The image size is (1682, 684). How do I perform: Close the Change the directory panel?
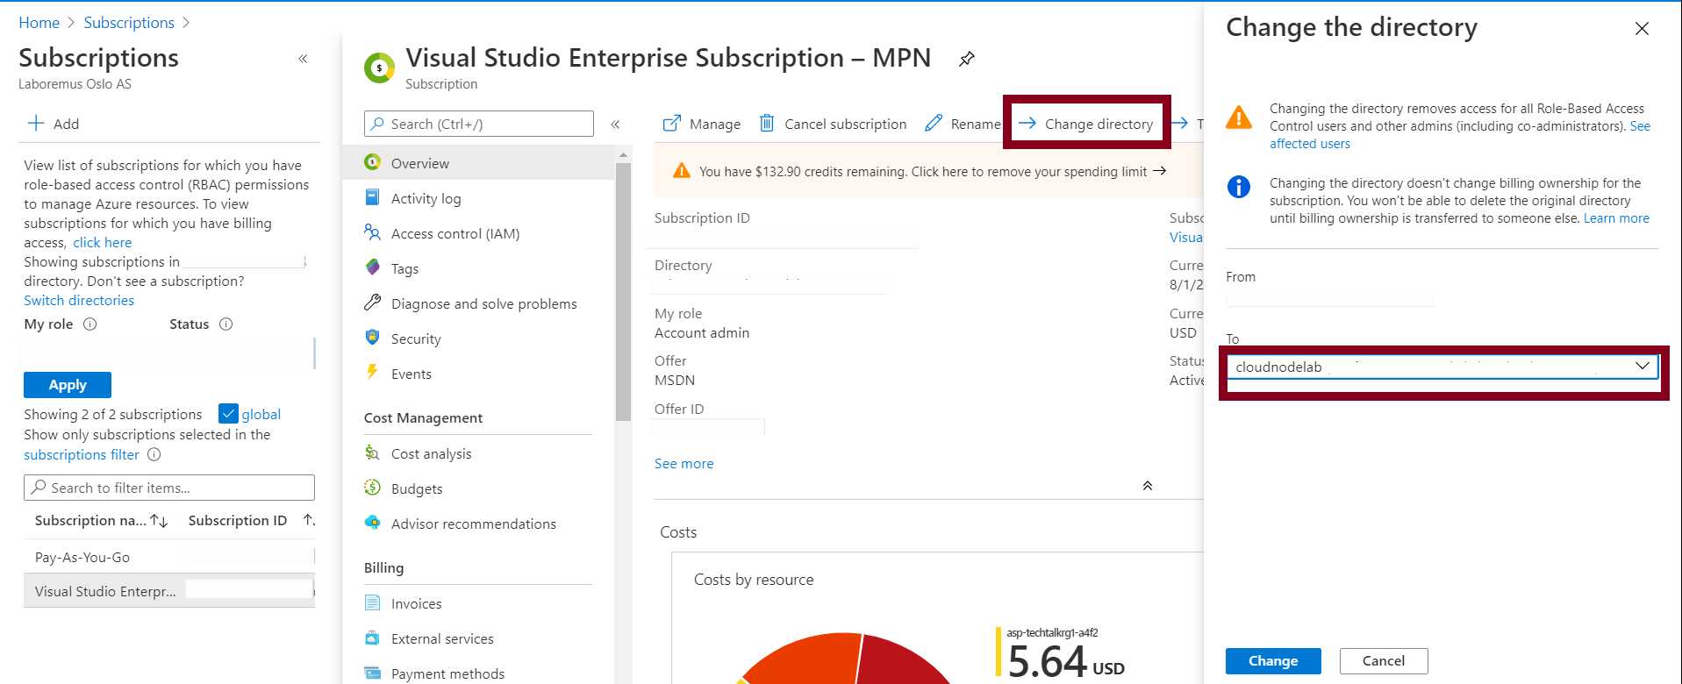point(1643,29)
